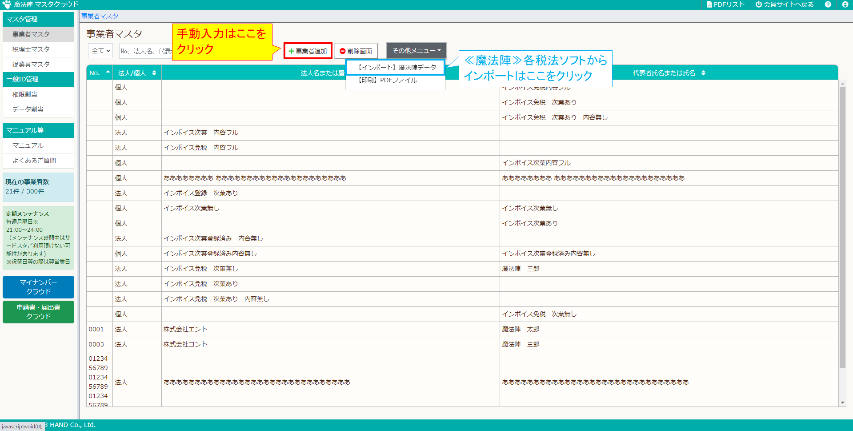Open the 全て filter dropdown
This screenshot has width=853, height=431.
point(100,51)
